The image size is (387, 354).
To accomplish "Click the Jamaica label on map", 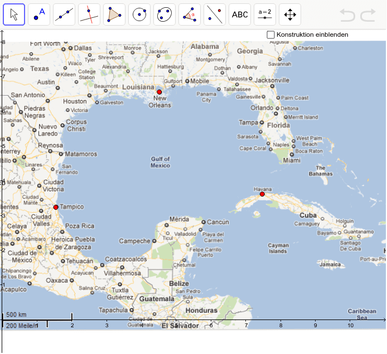I will pos(330,264).
